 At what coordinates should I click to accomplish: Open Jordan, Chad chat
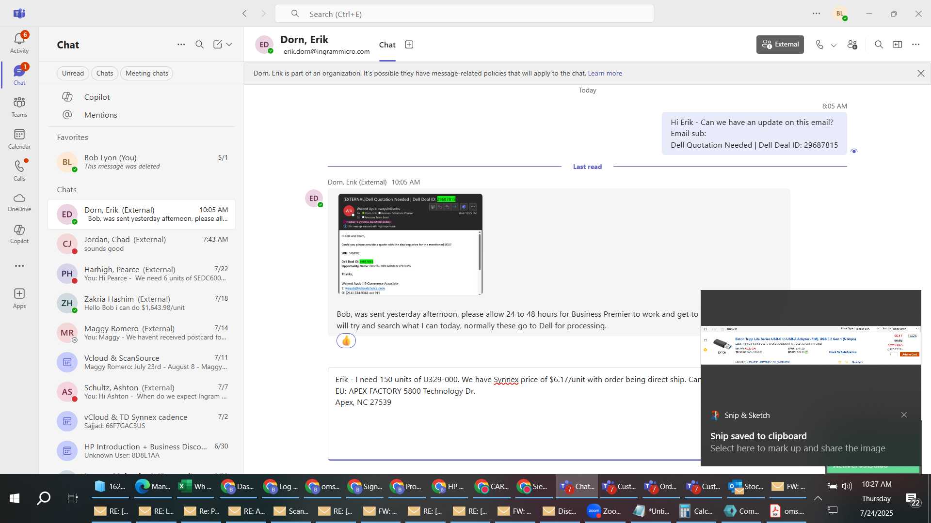(x=142, y=244)
